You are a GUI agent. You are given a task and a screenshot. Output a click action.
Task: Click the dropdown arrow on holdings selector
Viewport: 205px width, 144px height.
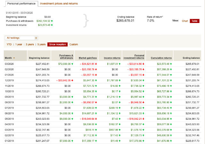[x=36, y=38]
